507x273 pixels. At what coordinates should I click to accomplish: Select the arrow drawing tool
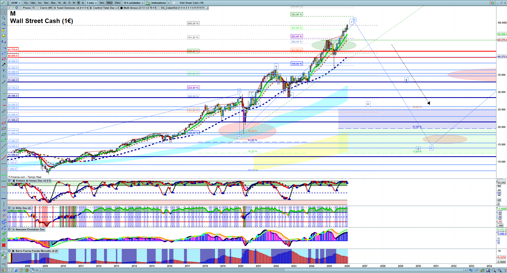click(4, 65)
